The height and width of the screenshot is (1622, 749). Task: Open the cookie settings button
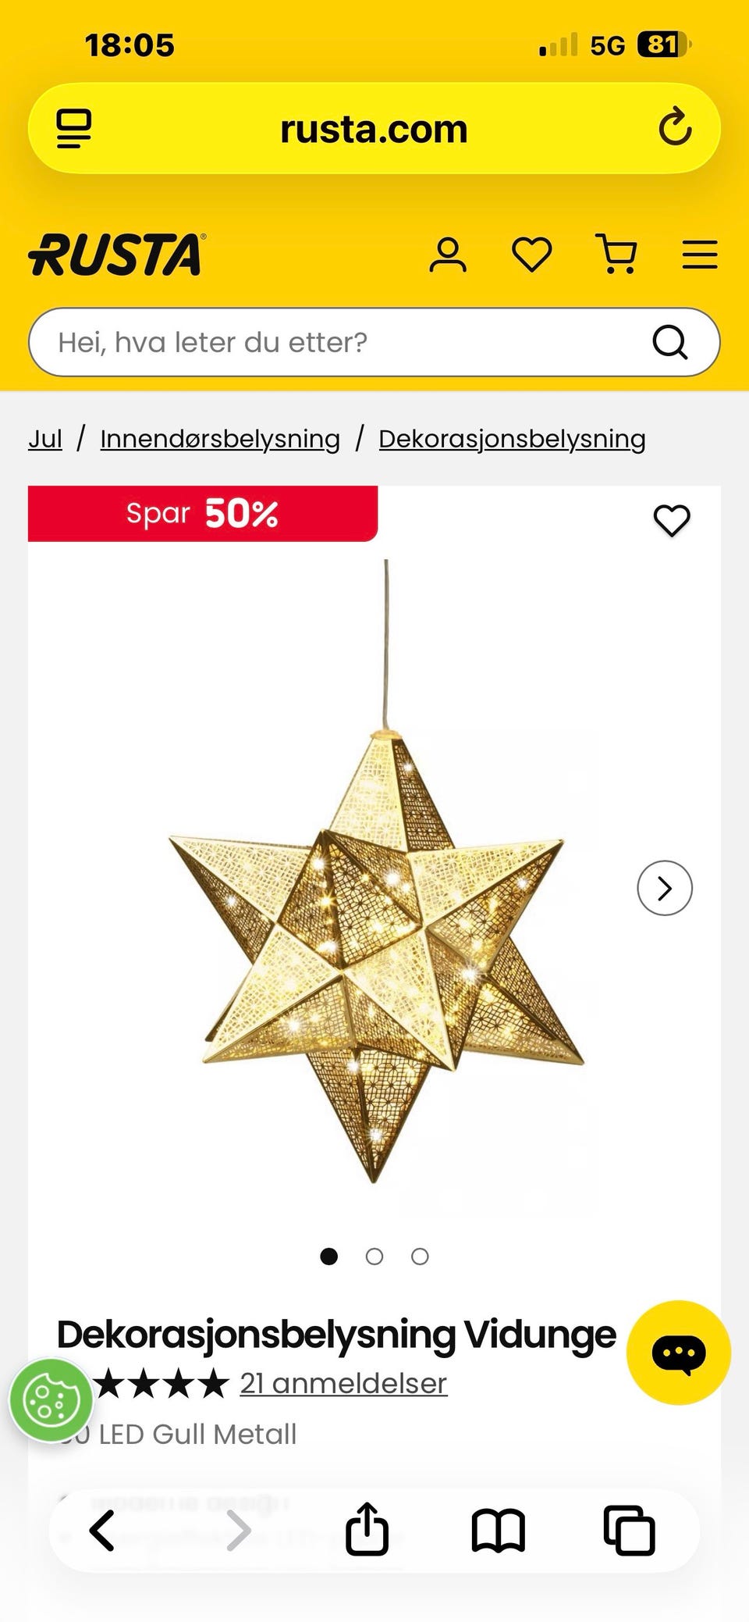pos(51,1400)
